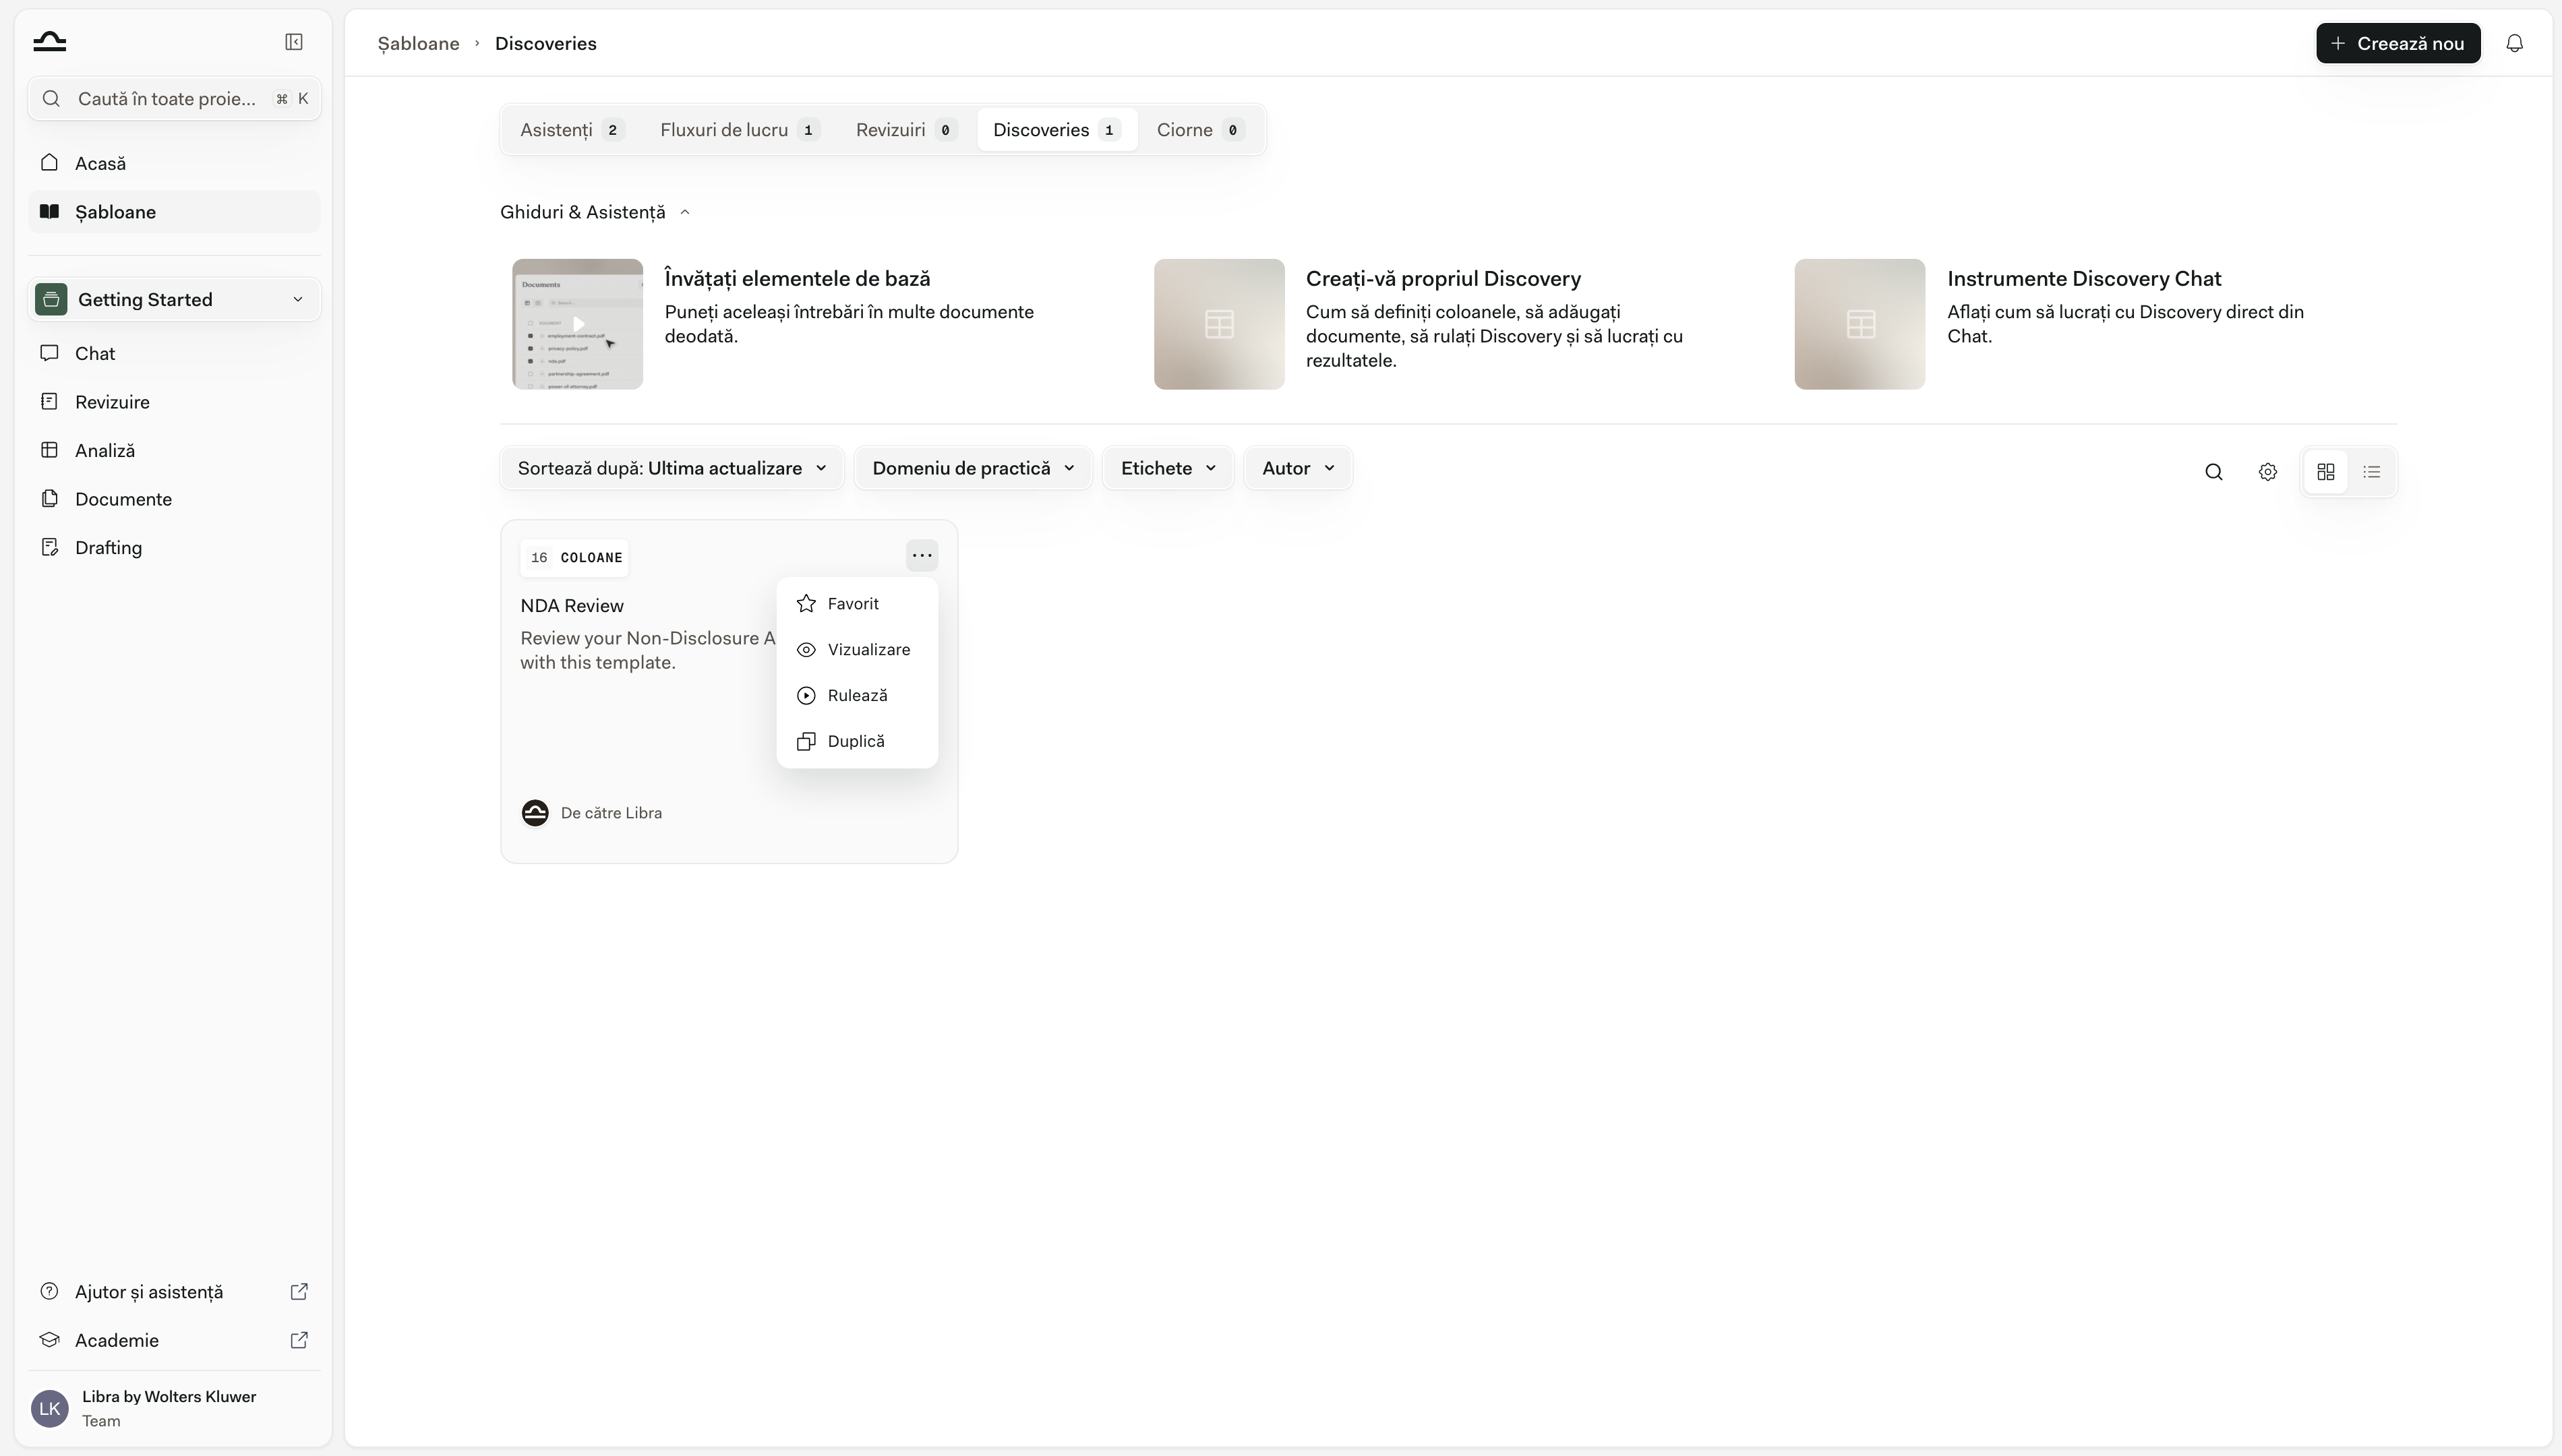Click the Revizuire icon in sidebar
2562x1456 pixels.
click(49, 401)
